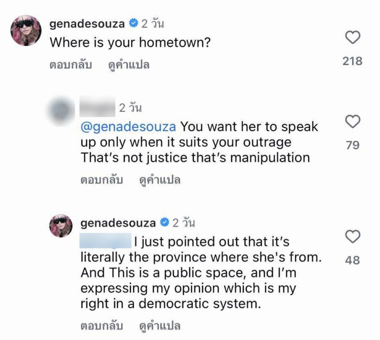
Task: Open genadesouza username on the bottom reply
Action: (118, 223)
